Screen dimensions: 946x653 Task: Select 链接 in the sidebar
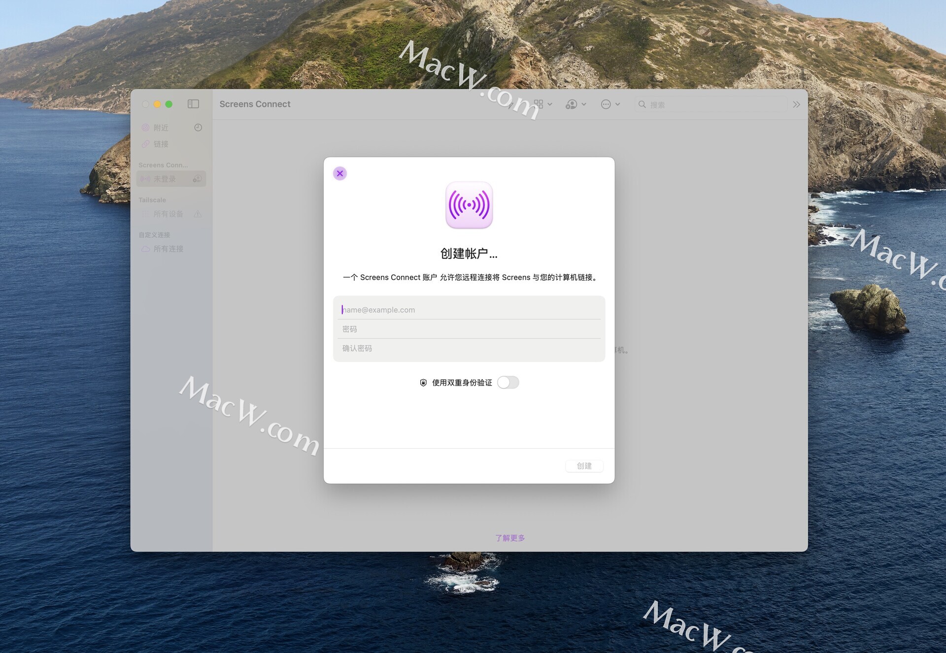161,144
